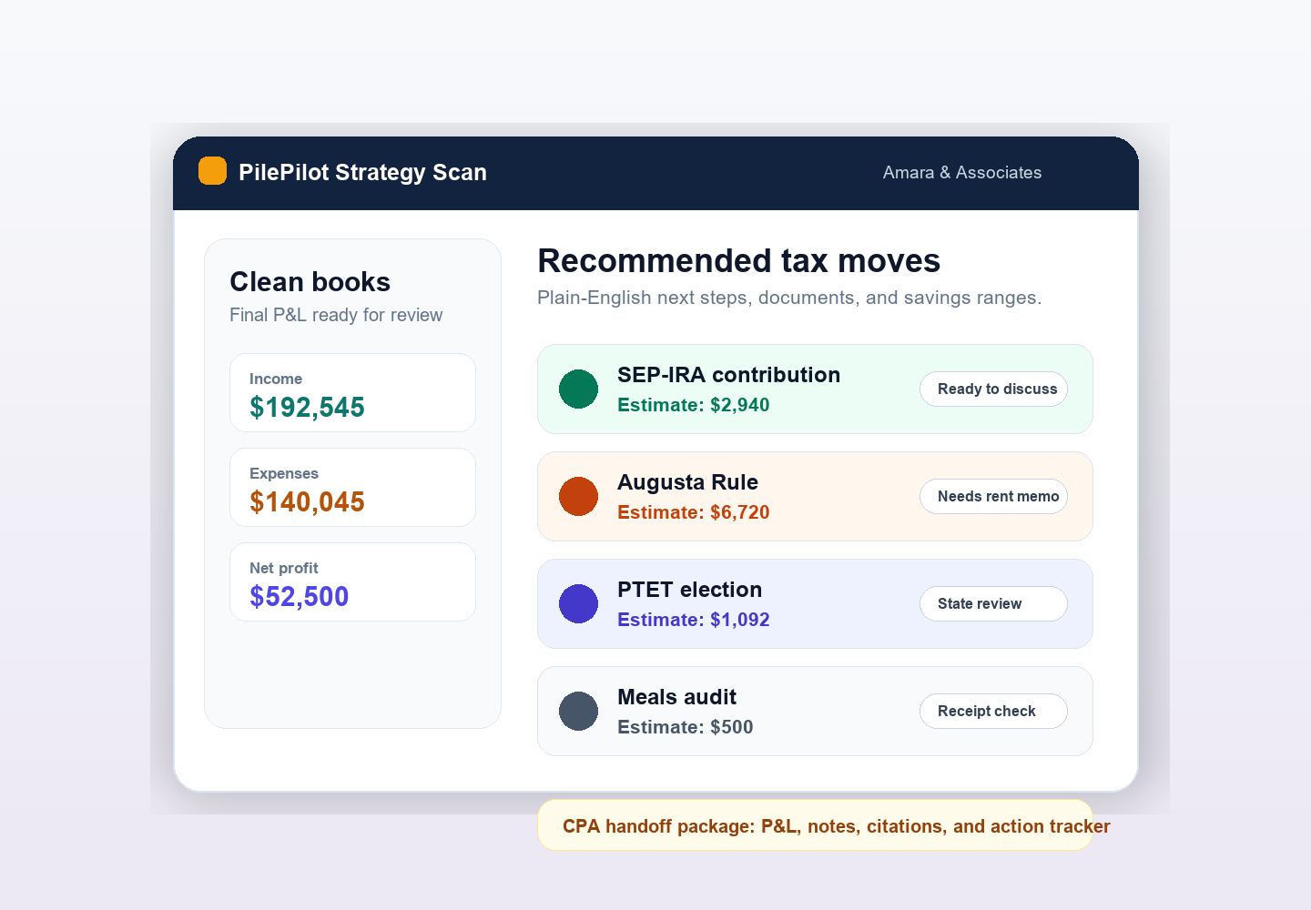Click the Estimate: $1,092 value
Image resolution: width=1311 pixels, height=910 pixels.
(x=693, y=620)
